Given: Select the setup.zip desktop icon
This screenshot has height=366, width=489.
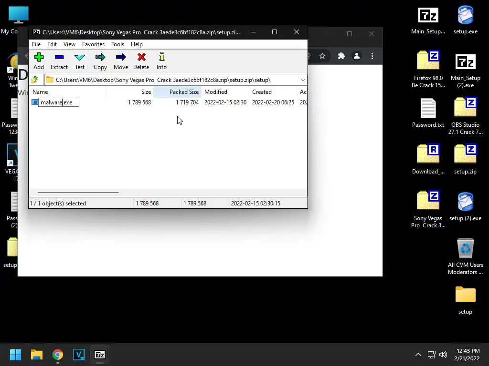Looking at the screenshot, I should pyautogui.click(x=465, y=159).
